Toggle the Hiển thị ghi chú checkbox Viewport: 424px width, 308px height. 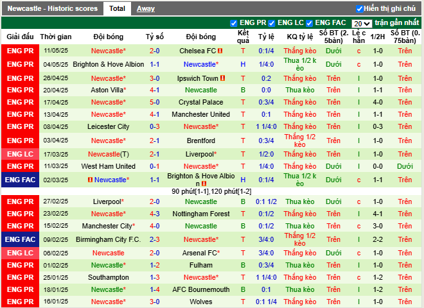point(359,9)
